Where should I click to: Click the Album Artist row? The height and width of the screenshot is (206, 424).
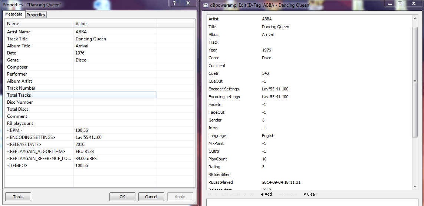tap(81, 81)
